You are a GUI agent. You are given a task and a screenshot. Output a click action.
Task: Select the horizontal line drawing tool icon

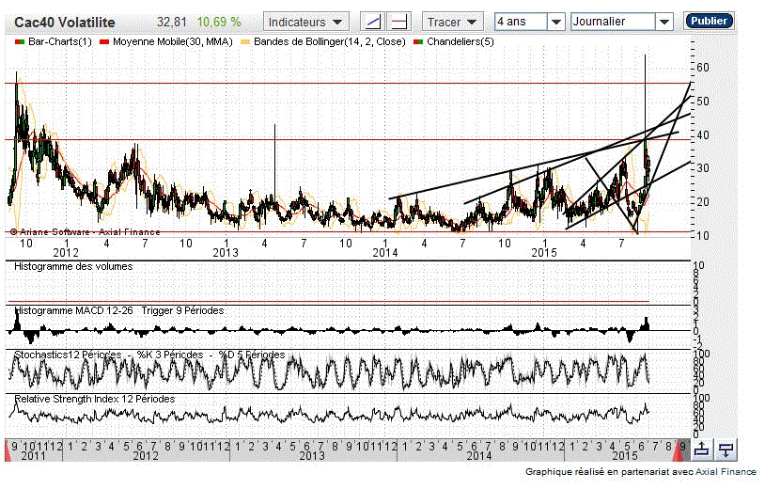pos(399,22)
